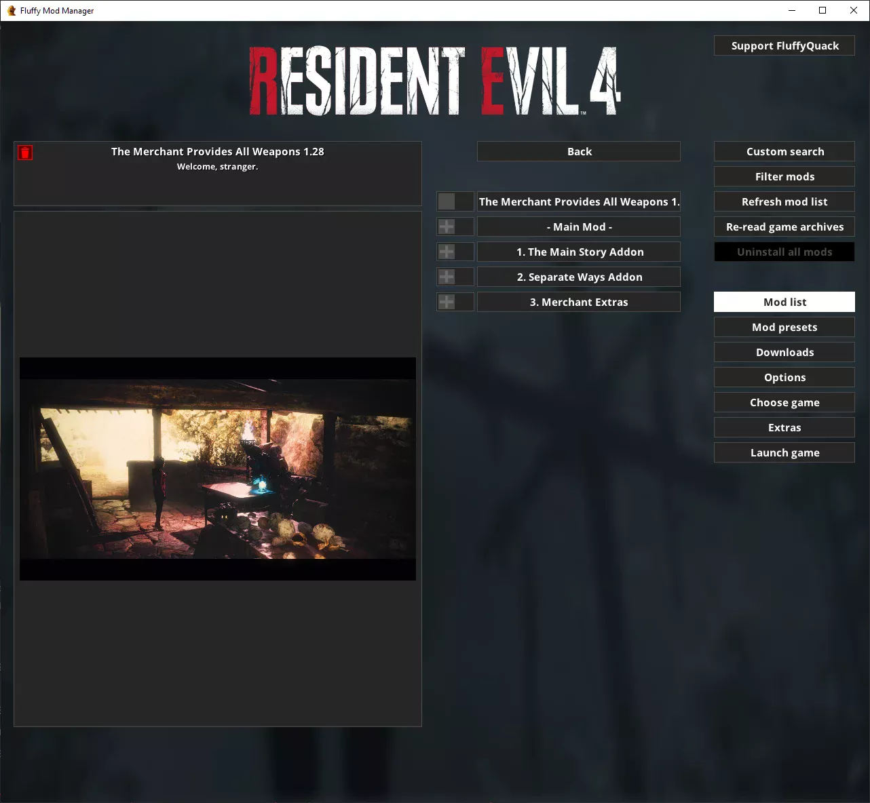Open the Options menu

pos(784,377)
